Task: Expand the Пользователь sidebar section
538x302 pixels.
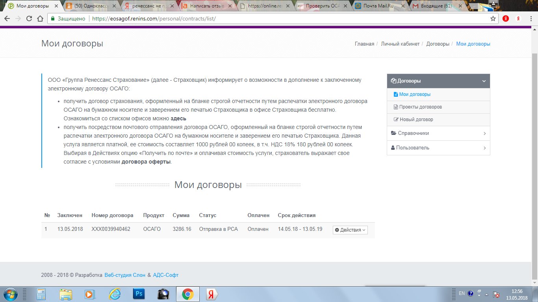Action: (x=438, y=148)
